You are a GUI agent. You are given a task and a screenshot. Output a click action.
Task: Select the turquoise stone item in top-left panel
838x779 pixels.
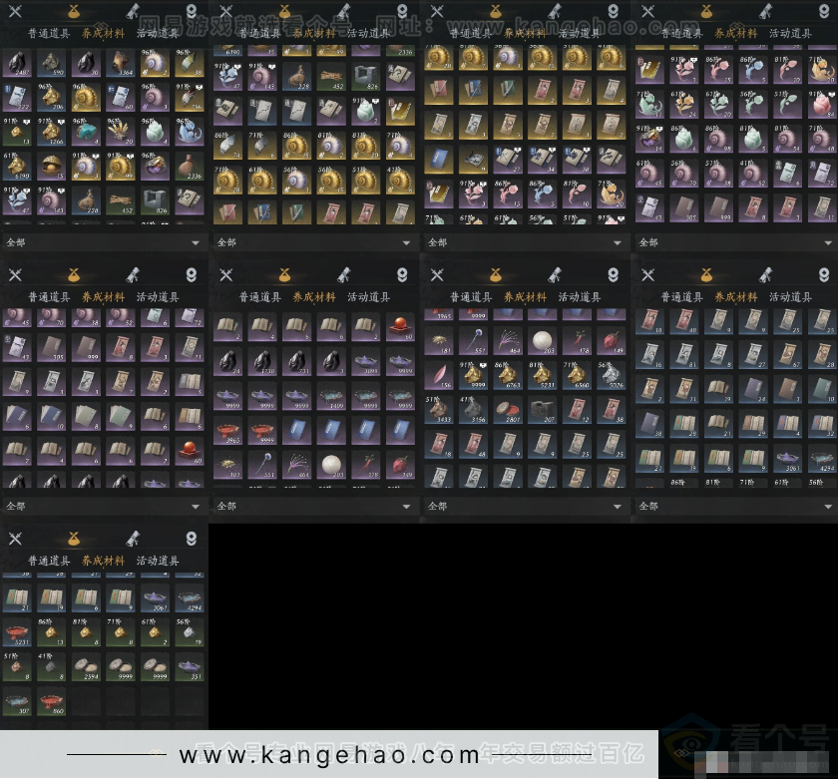pyautogui.click(x=86, y=132)
